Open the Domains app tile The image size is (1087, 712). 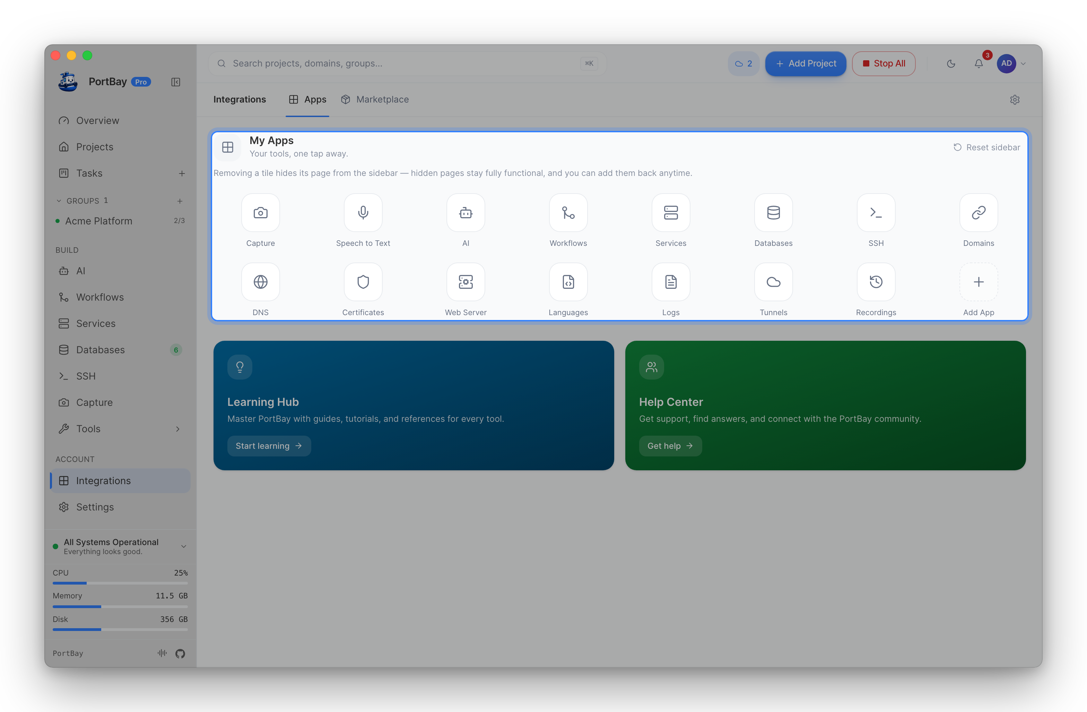pyautogui.click(x=978, y=213)
